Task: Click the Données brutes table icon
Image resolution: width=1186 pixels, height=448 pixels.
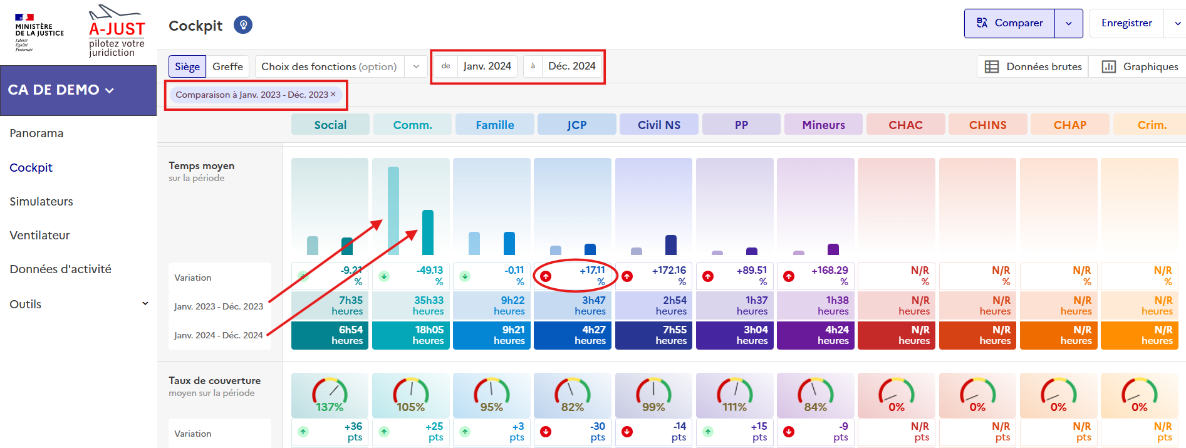Action: click(x=992, y=66)
